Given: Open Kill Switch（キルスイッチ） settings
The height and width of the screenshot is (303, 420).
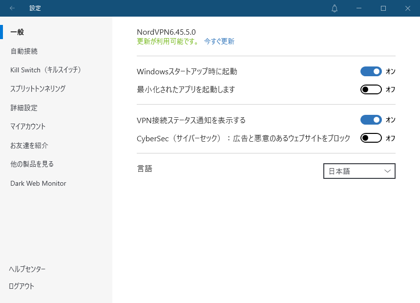Looking at the screenshot, I should pos(45,70).
